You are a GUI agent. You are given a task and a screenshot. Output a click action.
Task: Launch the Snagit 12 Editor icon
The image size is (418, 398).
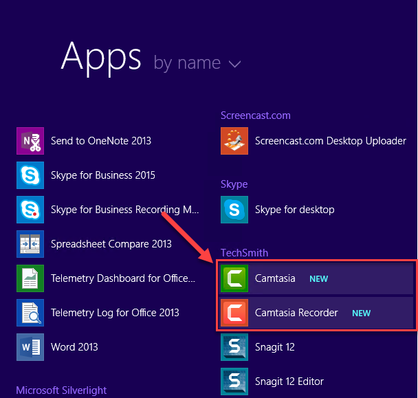(x=234, y=382)
